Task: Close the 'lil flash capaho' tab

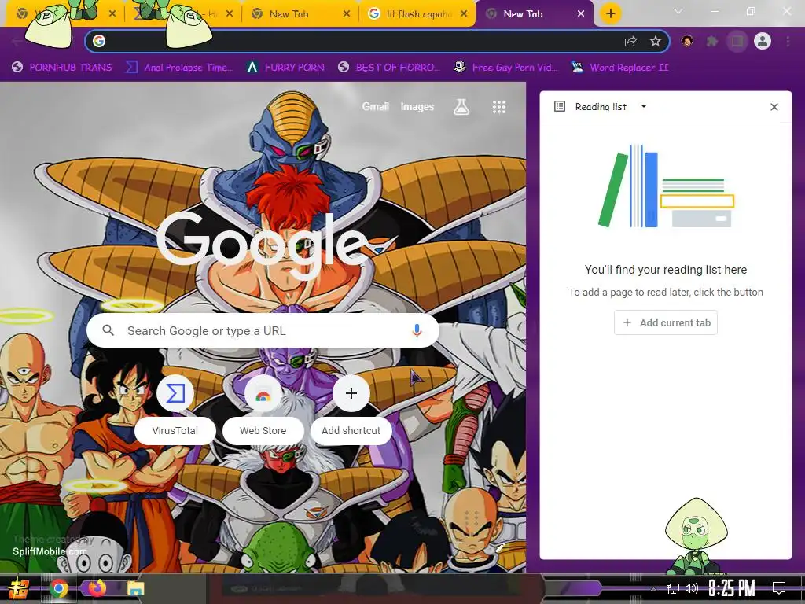Action: point(464,14)
